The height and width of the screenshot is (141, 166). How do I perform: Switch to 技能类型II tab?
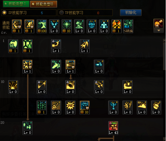43,4
